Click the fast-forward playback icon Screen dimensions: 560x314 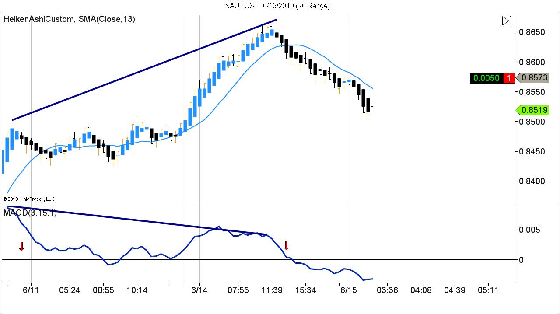[507, 21]
